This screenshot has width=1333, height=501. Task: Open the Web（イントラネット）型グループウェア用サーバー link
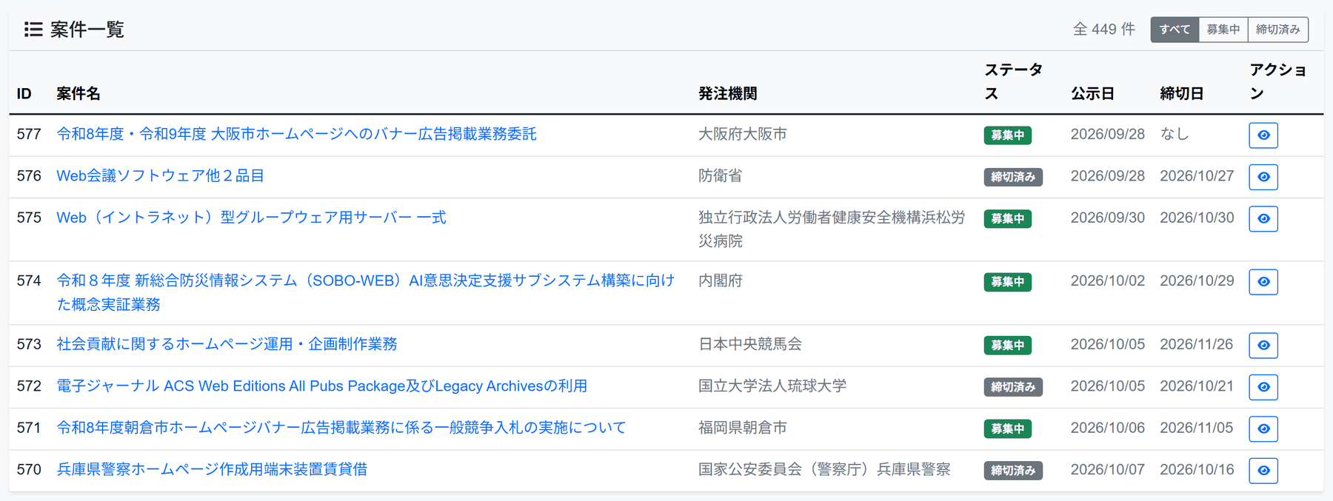coord(251,218)
